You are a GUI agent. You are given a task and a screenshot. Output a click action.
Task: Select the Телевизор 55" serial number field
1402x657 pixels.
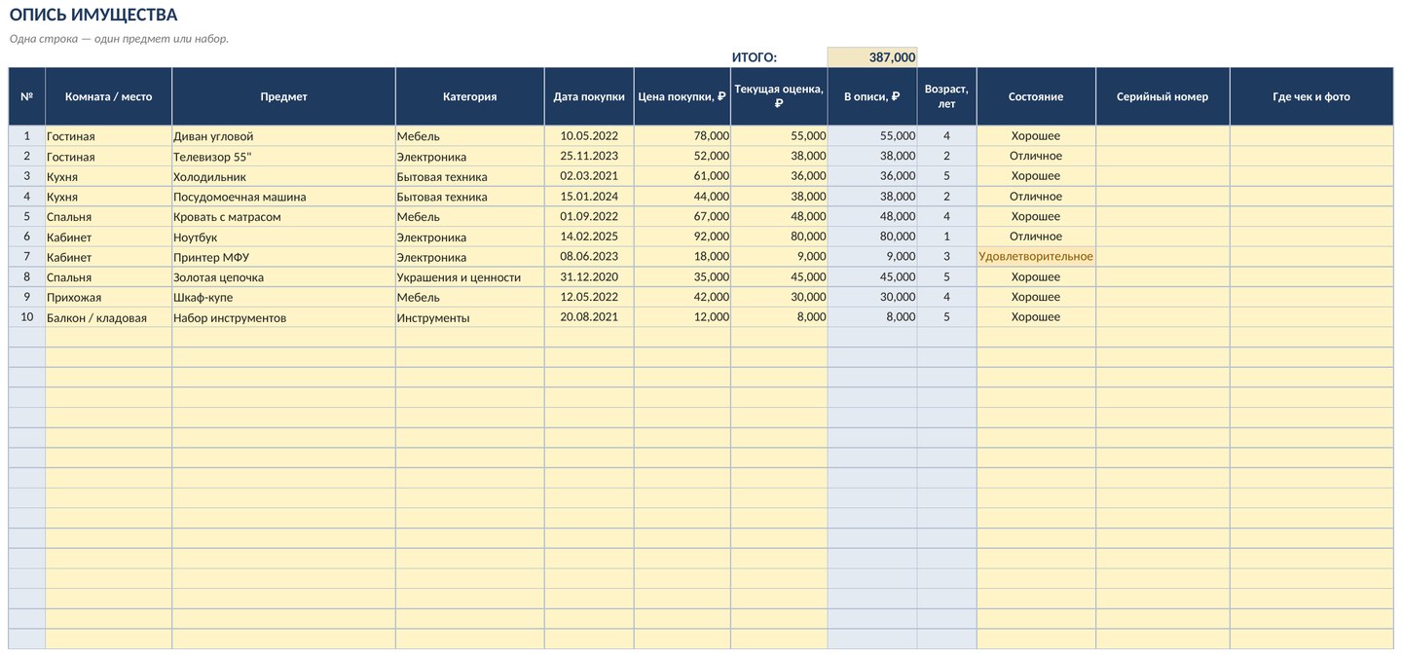click(x=1162, y=157)
